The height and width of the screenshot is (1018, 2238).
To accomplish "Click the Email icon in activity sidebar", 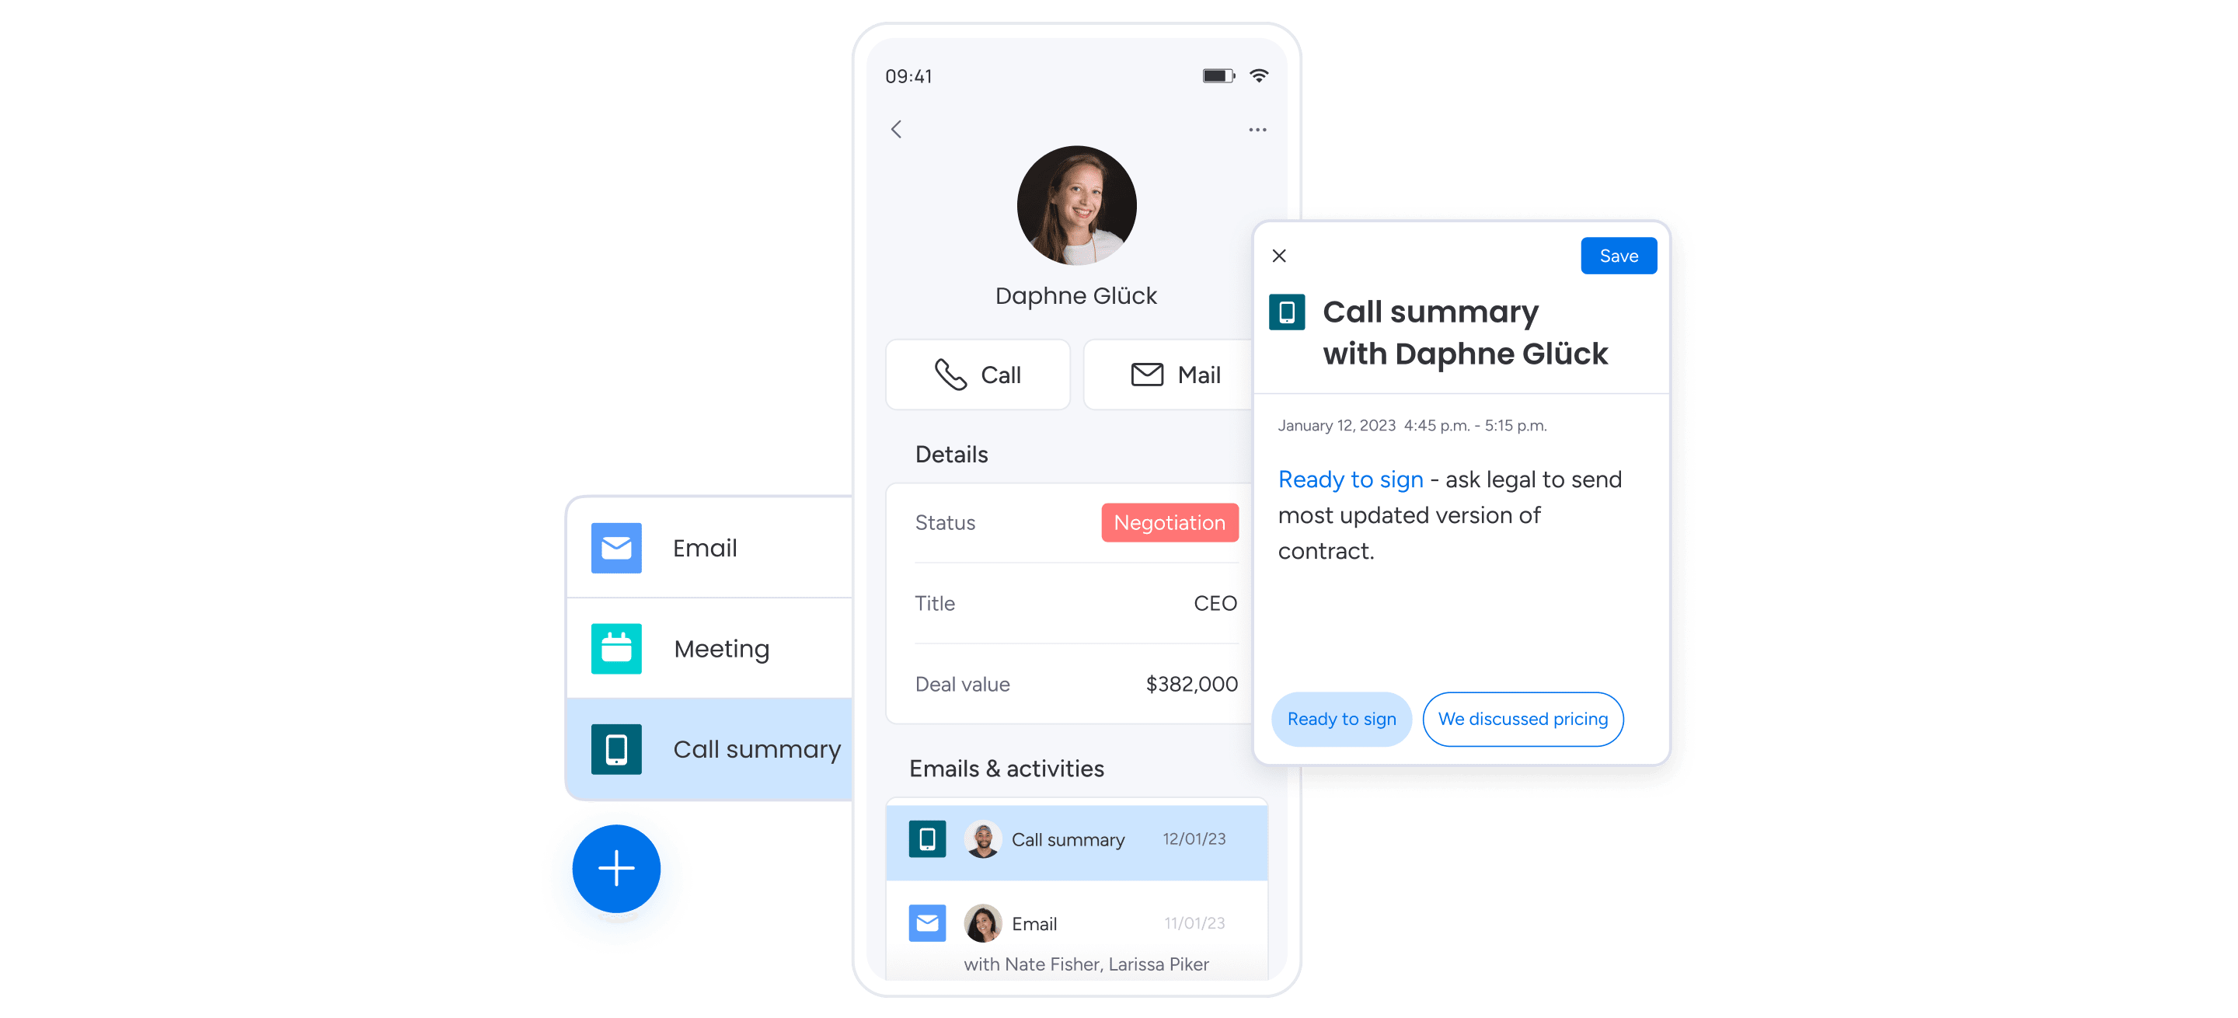I will point(618,549).
